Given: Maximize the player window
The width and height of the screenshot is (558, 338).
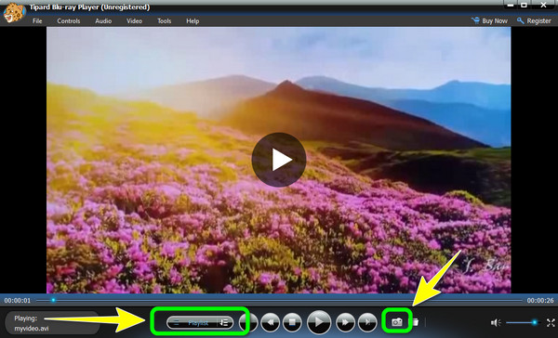Looking at the screenshot, I should [x=525, y=5].
